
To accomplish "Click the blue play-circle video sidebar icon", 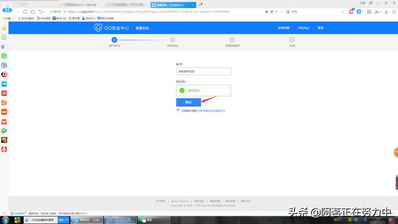I will coord(4,65).
